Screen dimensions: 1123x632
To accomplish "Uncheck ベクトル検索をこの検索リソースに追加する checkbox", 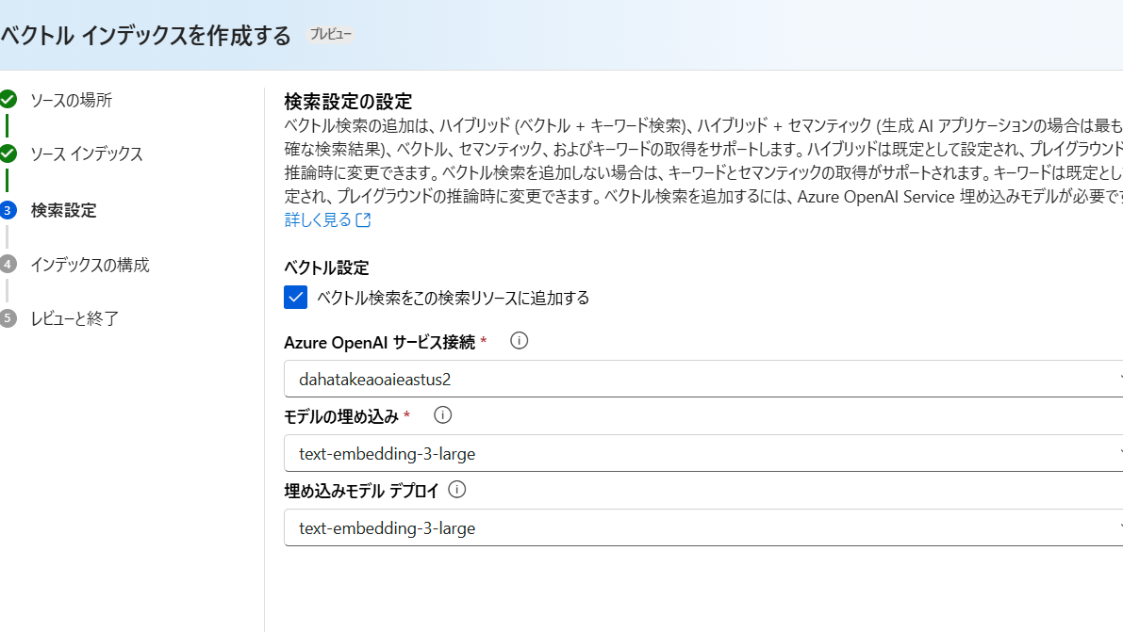I will (x=296, y=297).
